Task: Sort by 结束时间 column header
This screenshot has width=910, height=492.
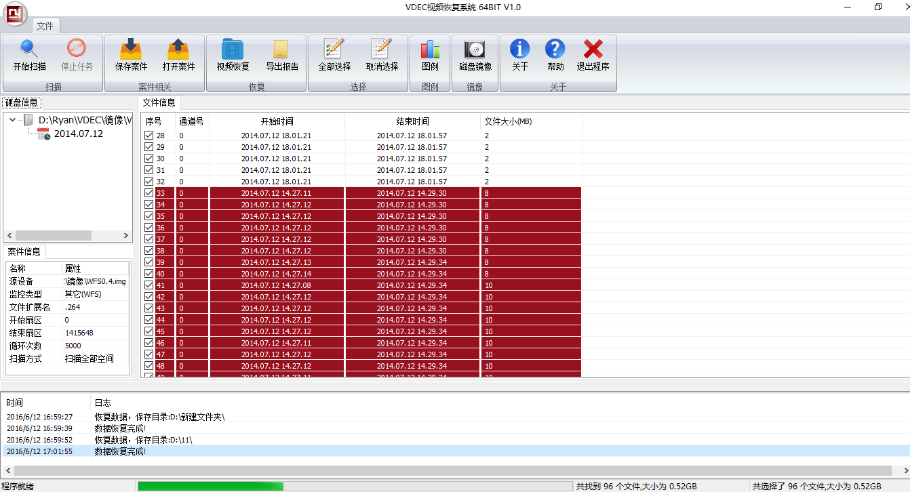Action: [x=412, y=121]
